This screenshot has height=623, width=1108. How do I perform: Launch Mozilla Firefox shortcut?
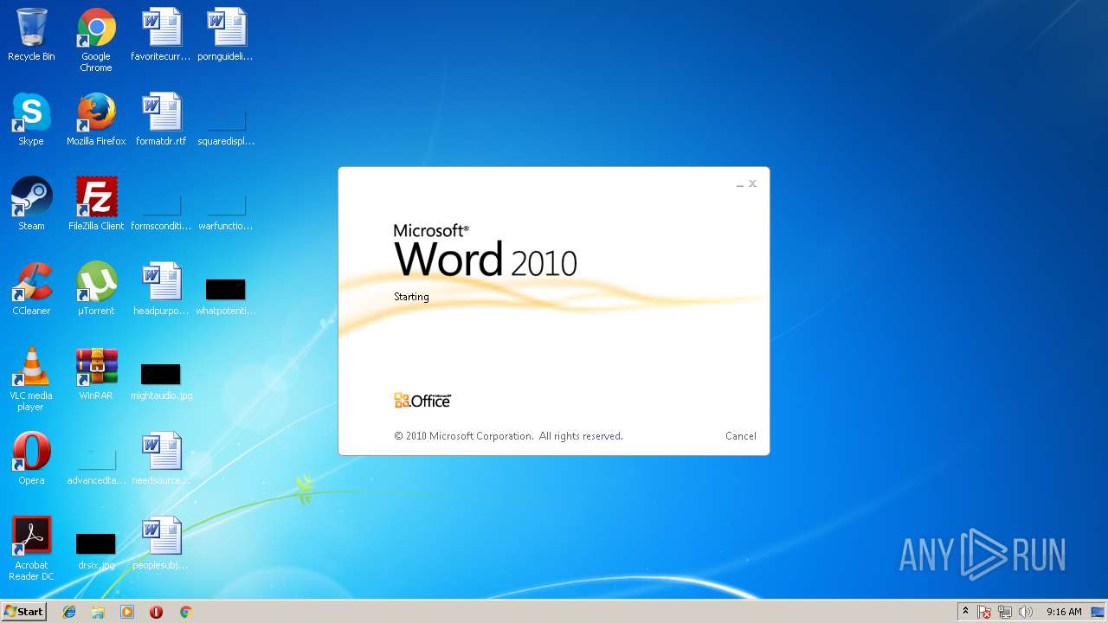pos(96,120)
